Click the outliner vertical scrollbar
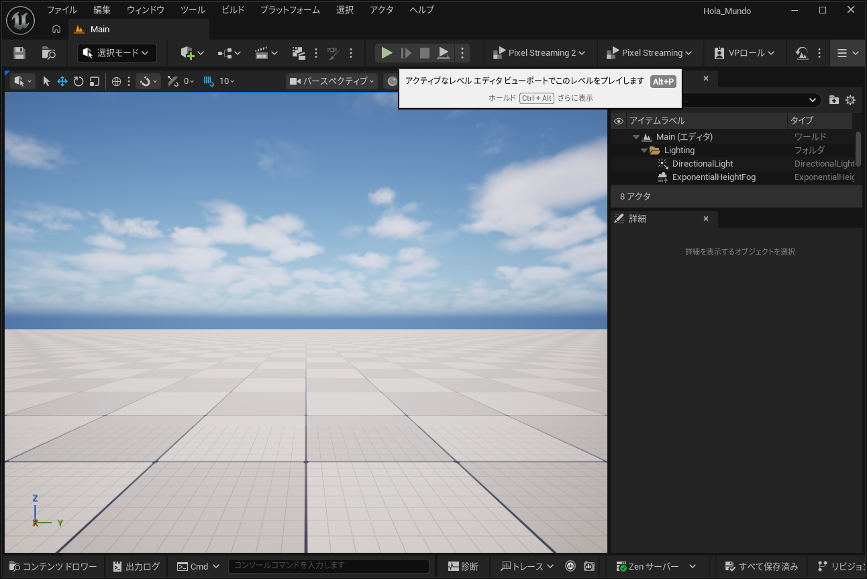Screen dimensions: 867x579 [858, 149]
